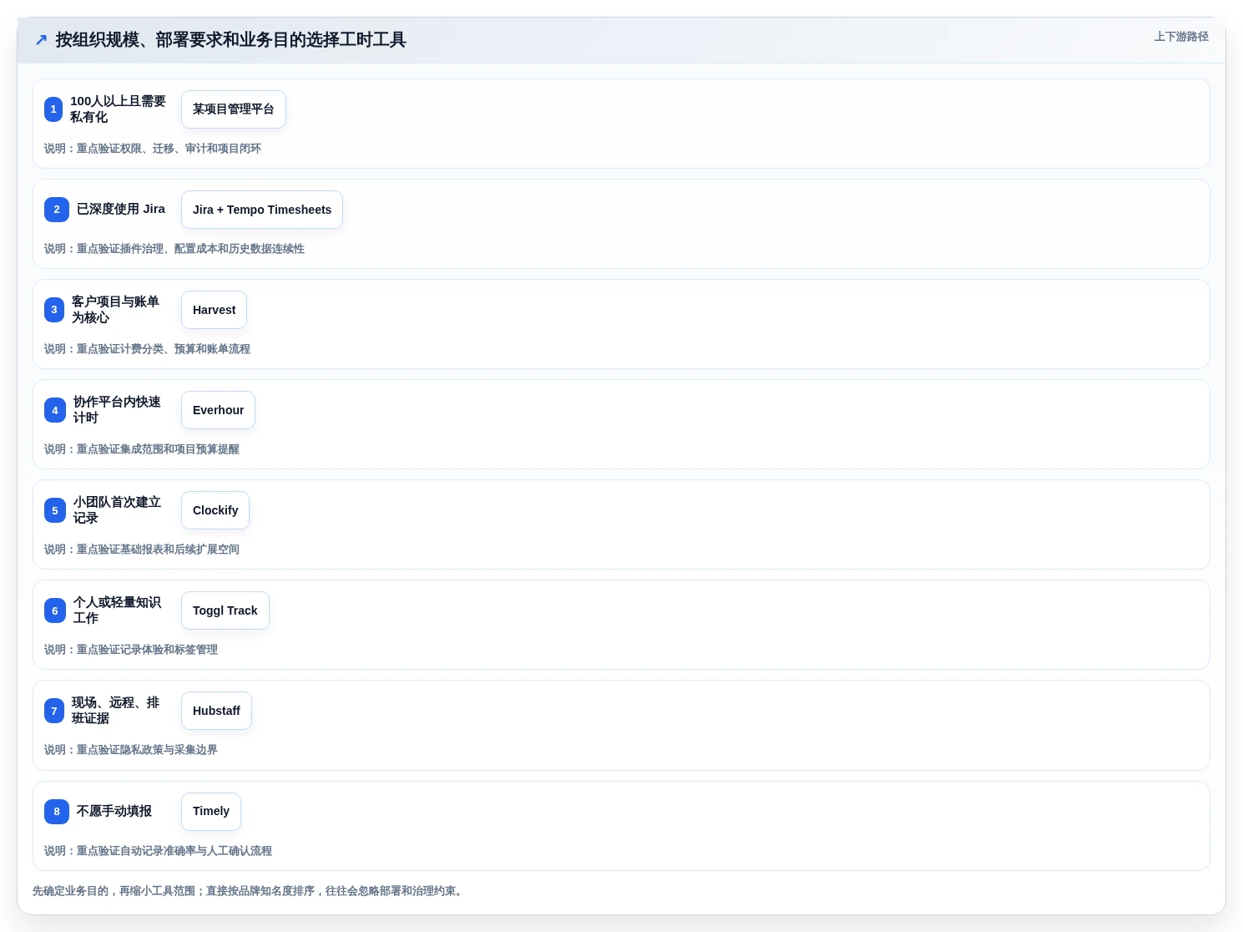Click the 现场、远程、排班证据 condition text
Viewport: 1243px width, 932px height.
point(115,711)
